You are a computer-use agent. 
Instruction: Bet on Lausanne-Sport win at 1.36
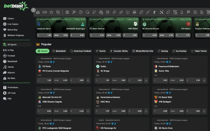[x=44, y=35]
